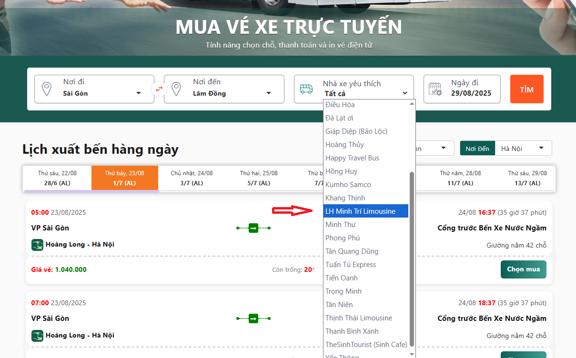Choose Tiến Oanh bus company

(x=366, y=278)
